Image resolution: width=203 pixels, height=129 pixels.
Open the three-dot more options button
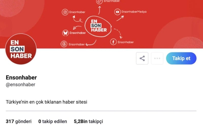click(157, 59)
